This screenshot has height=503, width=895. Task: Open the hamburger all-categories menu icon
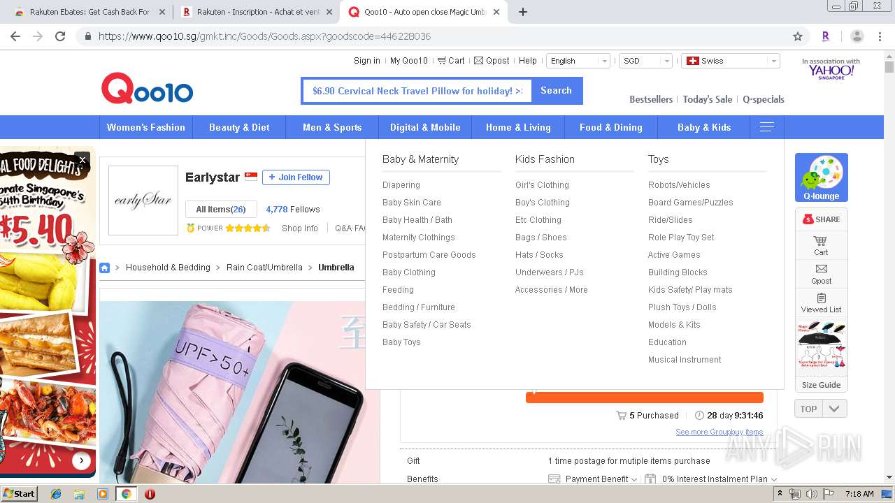pyautogui.click(x=766, y=127)
